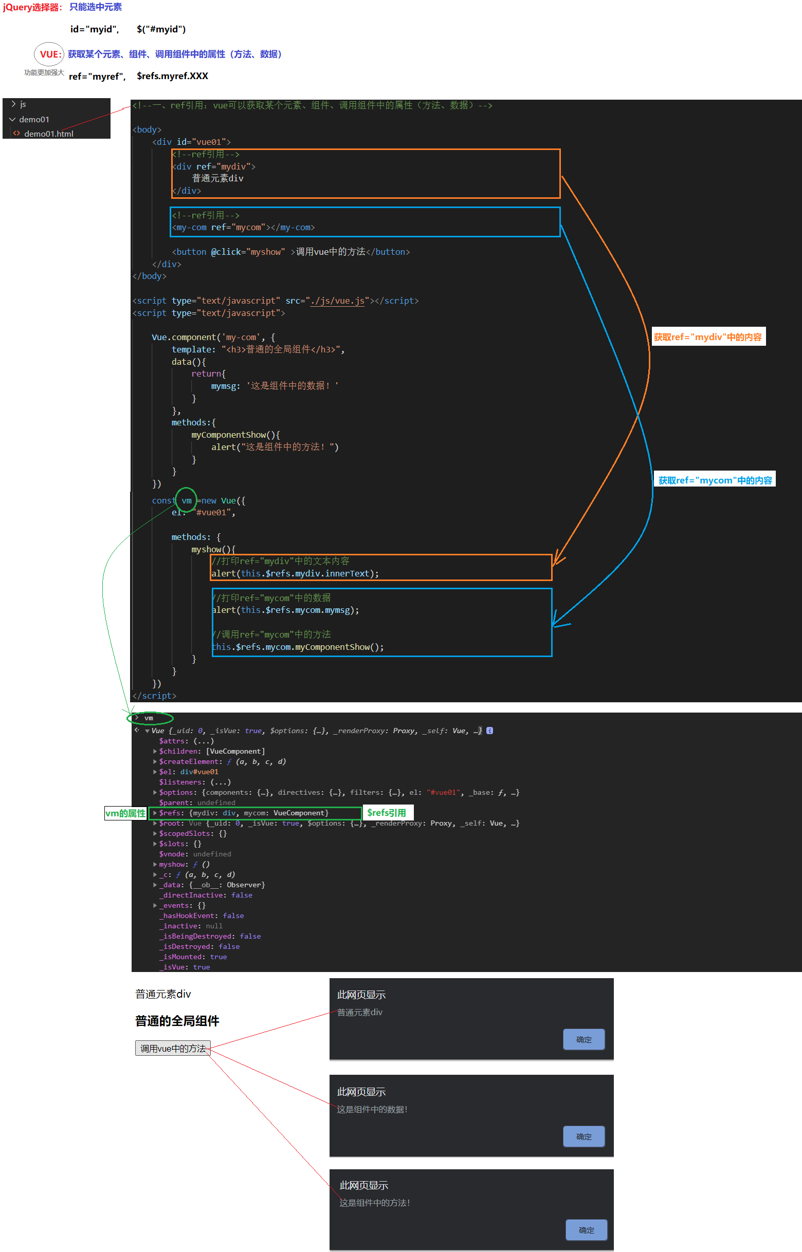
Task: Expand the $options property triangle
Action: point(155,793)
